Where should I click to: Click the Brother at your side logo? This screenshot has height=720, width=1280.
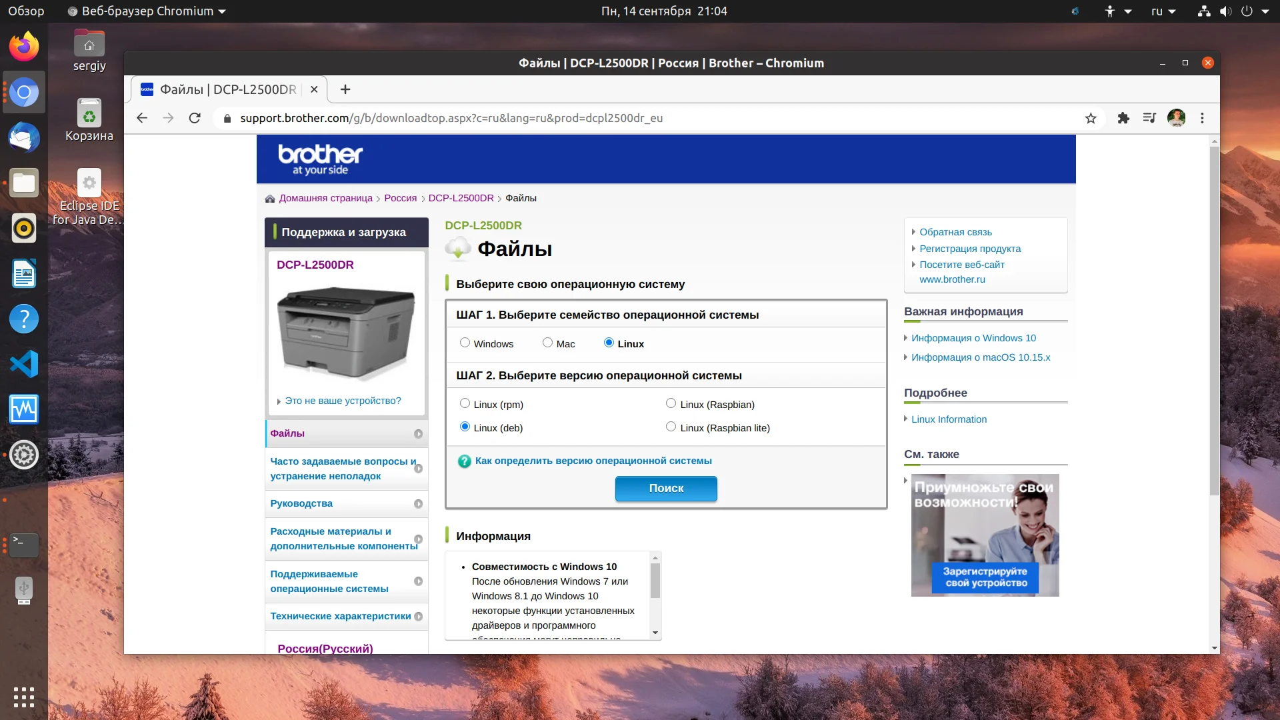click(321, 159)
